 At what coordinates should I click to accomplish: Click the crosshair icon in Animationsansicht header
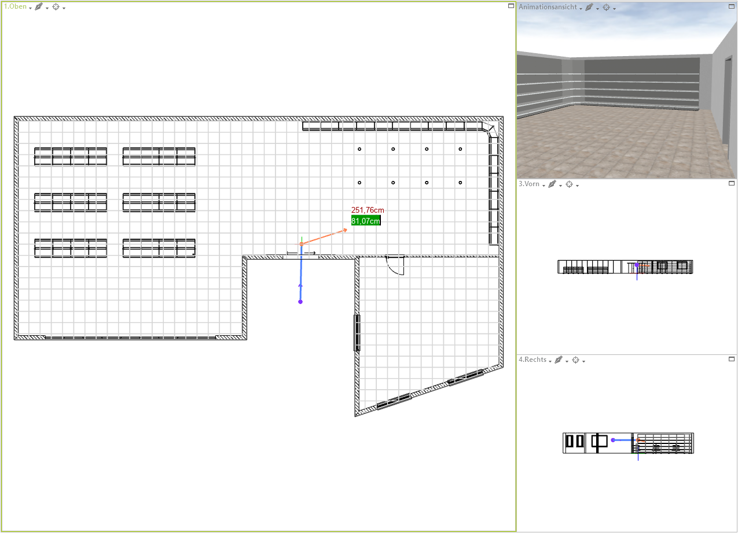click(x=606, y=8)
